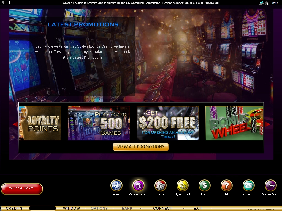
Task: Open the News newspaper icon
Action: (x=160, y=186)
